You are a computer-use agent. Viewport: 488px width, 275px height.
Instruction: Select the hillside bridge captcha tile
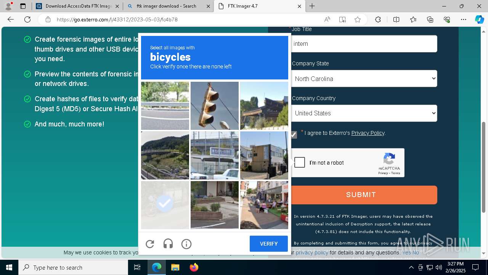point(165,155)
